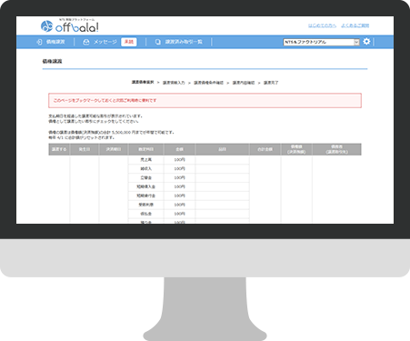410x341 pixels.
Task: Click the pink bookmark notice banner
Action: point(205,100)
